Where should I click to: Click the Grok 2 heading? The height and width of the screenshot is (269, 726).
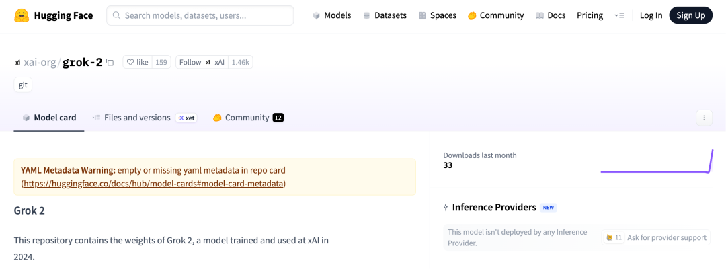coord(29,210)
